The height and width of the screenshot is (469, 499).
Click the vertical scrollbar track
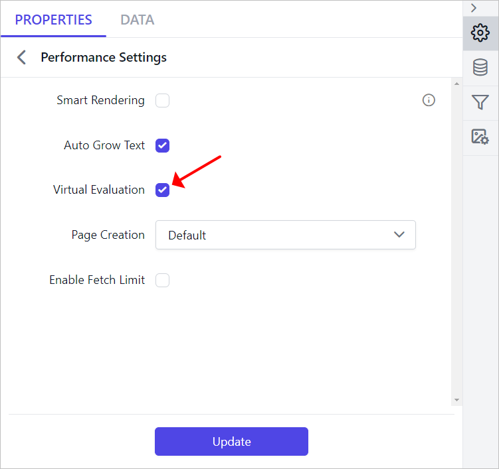coord(456,241)
